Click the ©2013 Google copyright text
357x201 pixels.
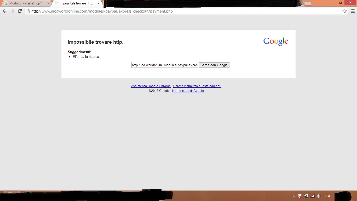point(159,91)
